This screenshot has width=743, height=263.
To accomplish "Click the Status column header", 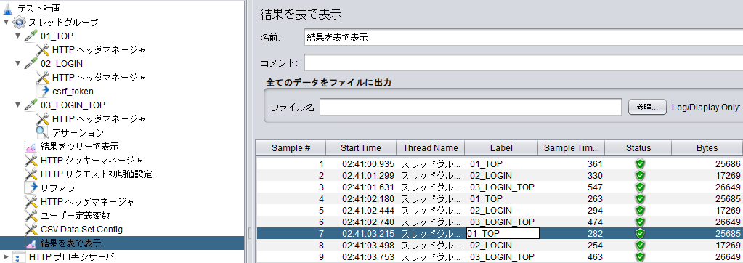I will [x=638, y=148].
